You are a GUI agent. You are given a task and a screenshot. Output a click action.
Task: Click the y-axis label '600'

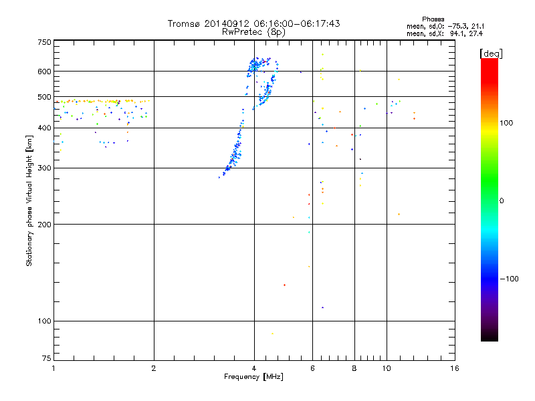(44, 72)
